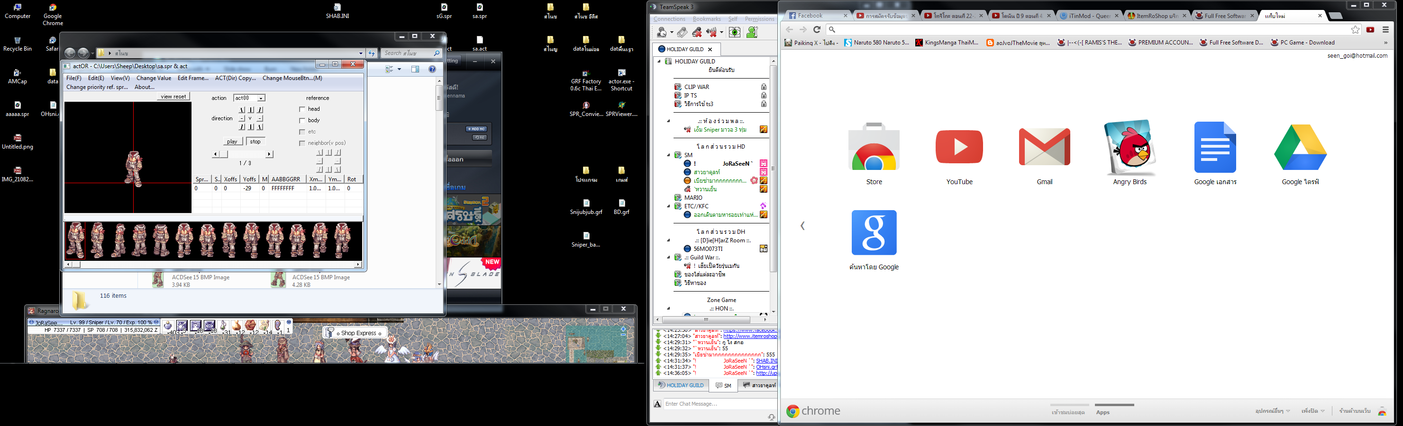Select the SPRViewer desktop icon
1403x426 pixels.
click(x=621, y=109)
